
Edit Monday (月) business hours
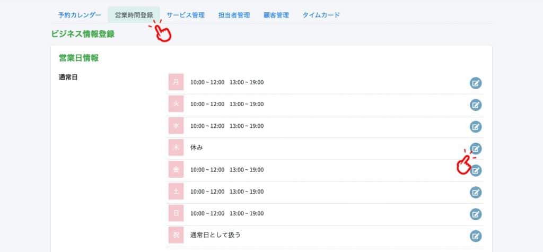pos(476,83)
